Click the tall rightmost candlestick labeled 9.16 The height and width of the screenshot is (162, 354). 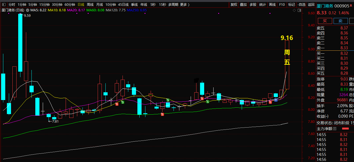pos(287,64)
